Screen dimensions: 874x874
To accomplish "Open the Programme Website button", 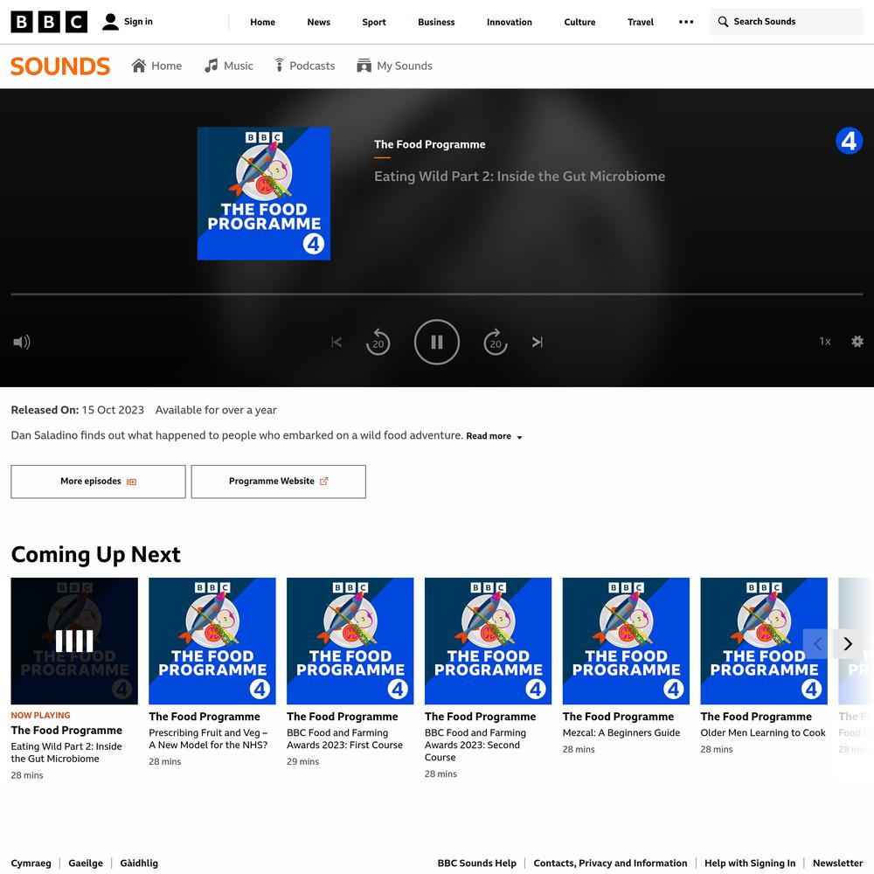I will point(279,482).
